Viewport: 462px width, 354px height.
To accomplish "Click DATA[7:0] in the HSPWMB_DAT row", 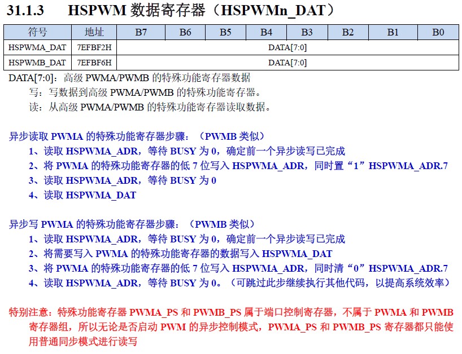I will (x=287, y=63).
